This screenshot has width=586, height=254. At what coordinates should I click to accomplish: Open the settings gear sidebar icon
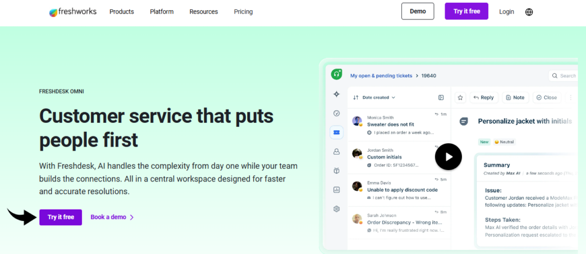336,209
